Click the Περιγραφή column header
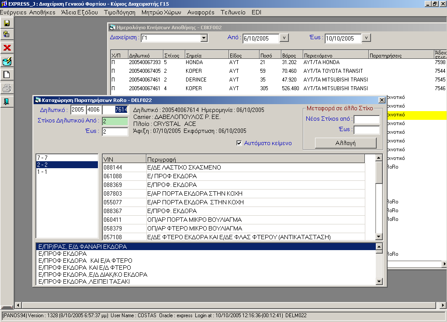 click(256, 159)
